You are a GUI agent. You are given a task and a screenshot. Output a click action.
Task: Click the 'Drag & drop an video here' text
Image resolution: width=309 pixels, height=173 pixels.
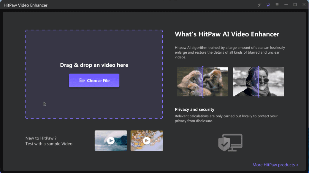[94, 65]
